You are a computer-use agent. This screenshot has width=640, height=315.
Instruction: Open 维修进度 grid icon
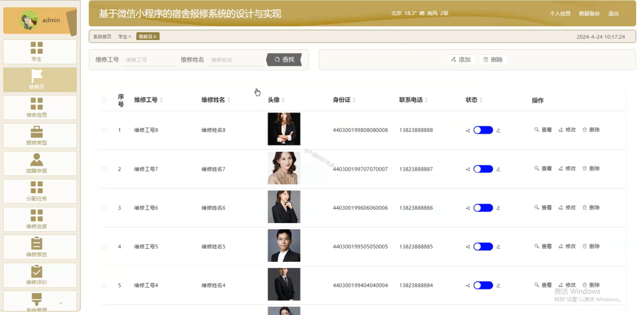[x=37, y=216]
